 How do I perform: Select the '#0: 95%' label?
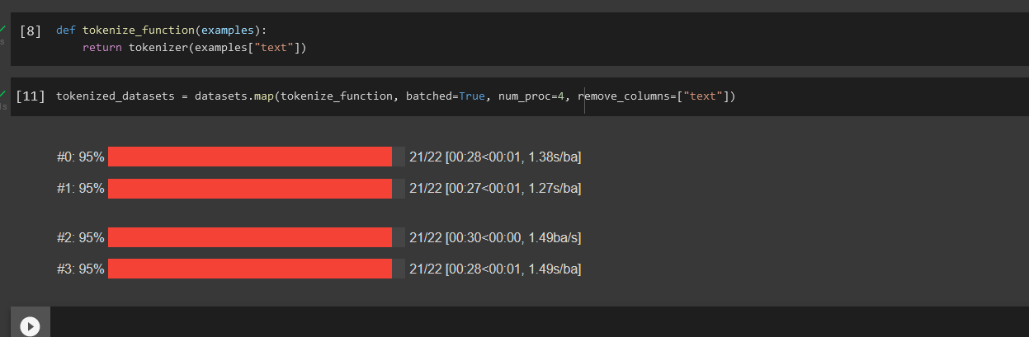click(x=81, y=157)
